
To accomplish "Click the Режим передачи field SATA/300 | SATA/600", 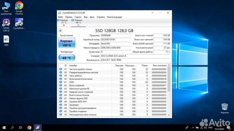I will (116, 48).
